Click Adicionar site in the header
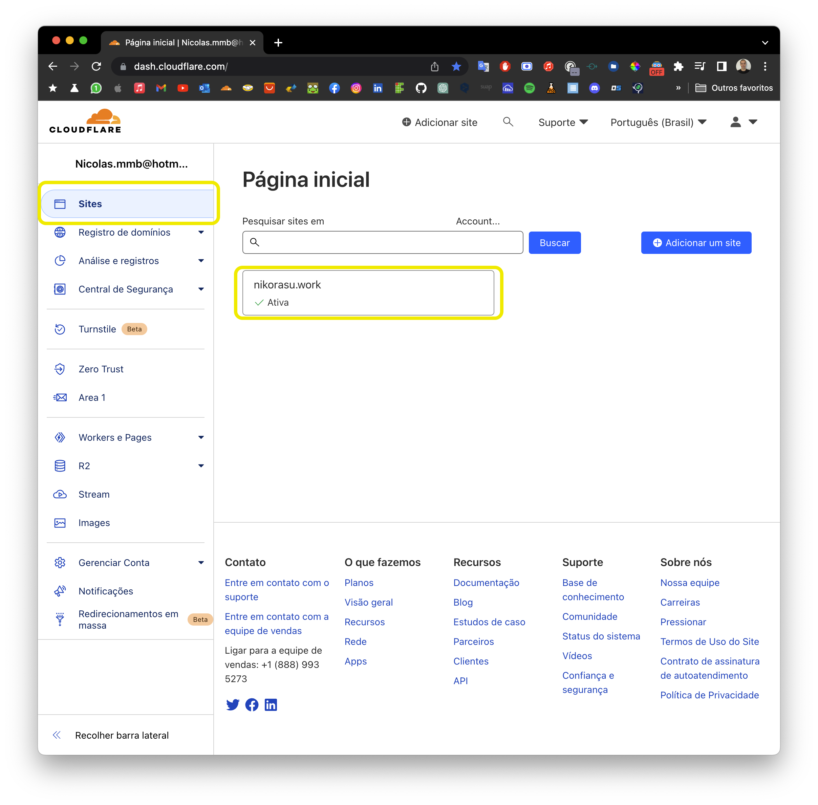Image resolution: width=818 pixels, height=805 pixels. pyautogui.click(x=439, y=122)
